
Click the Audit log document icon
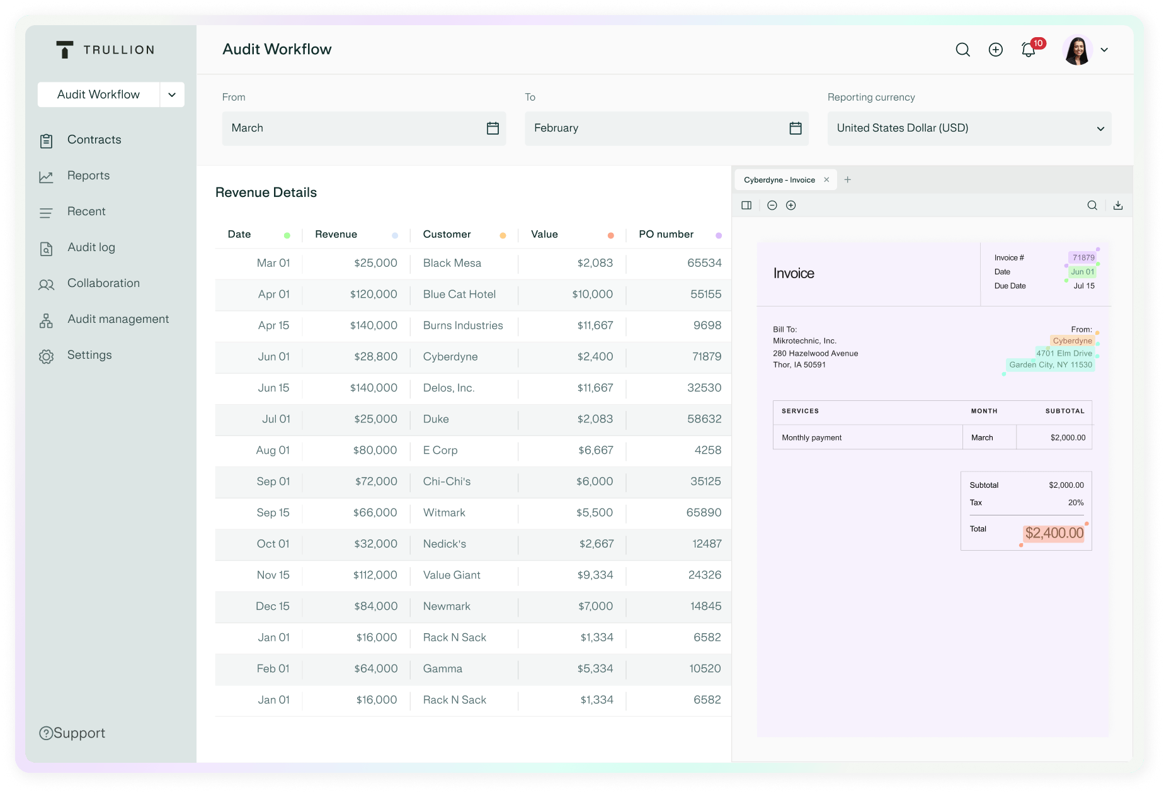click(46, 249)
